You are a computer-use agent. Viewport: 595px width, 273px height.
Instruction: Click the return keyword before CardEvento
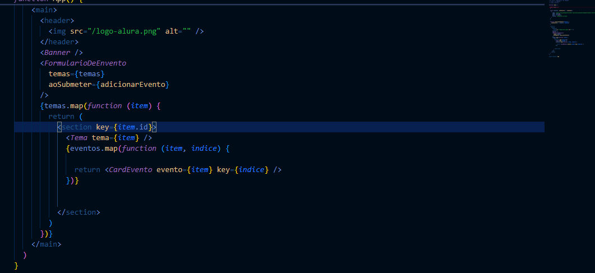click(x=87, y=169)
